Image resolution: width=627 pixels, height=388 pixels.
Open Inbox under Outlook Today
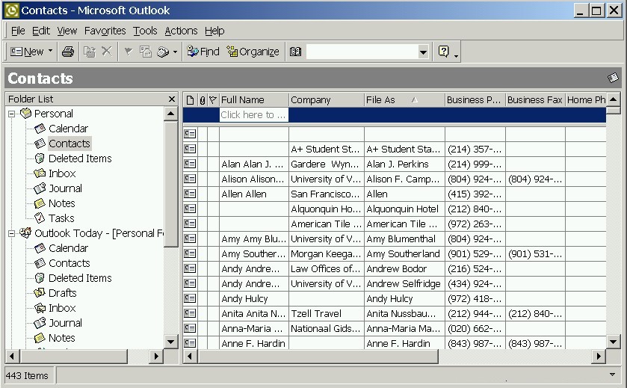[62, 307]
